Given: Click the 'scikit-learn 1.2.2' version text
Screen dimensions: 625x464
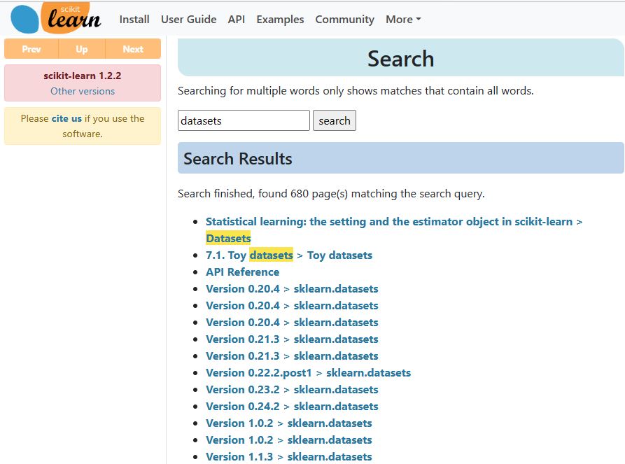Looking at the screenshot, I should pos(83,76).
